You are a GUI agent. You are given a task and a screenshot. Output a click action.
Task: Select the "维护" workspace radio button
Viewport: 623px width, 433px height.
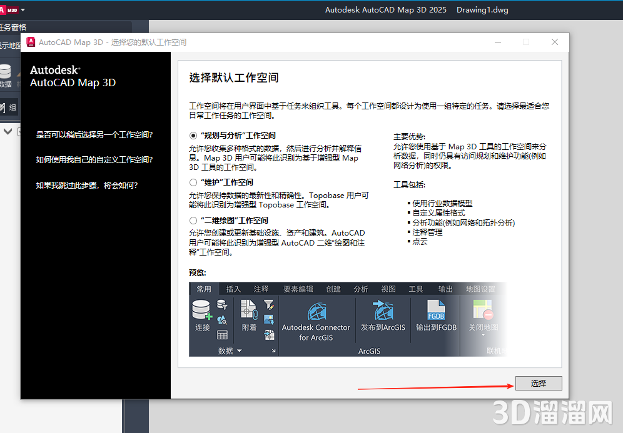[193, 182]
